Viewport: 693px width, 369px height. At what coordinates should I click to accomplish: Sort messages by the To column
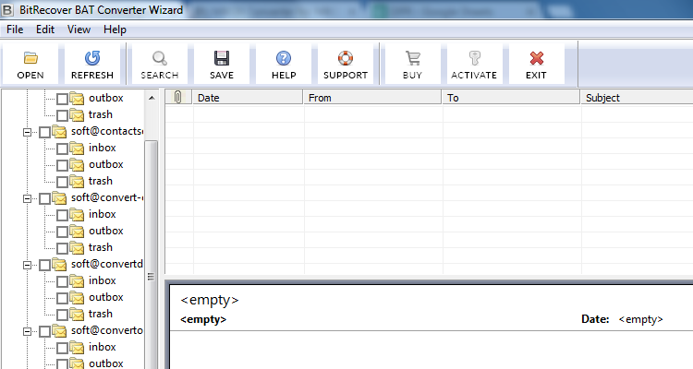[511, 97]
